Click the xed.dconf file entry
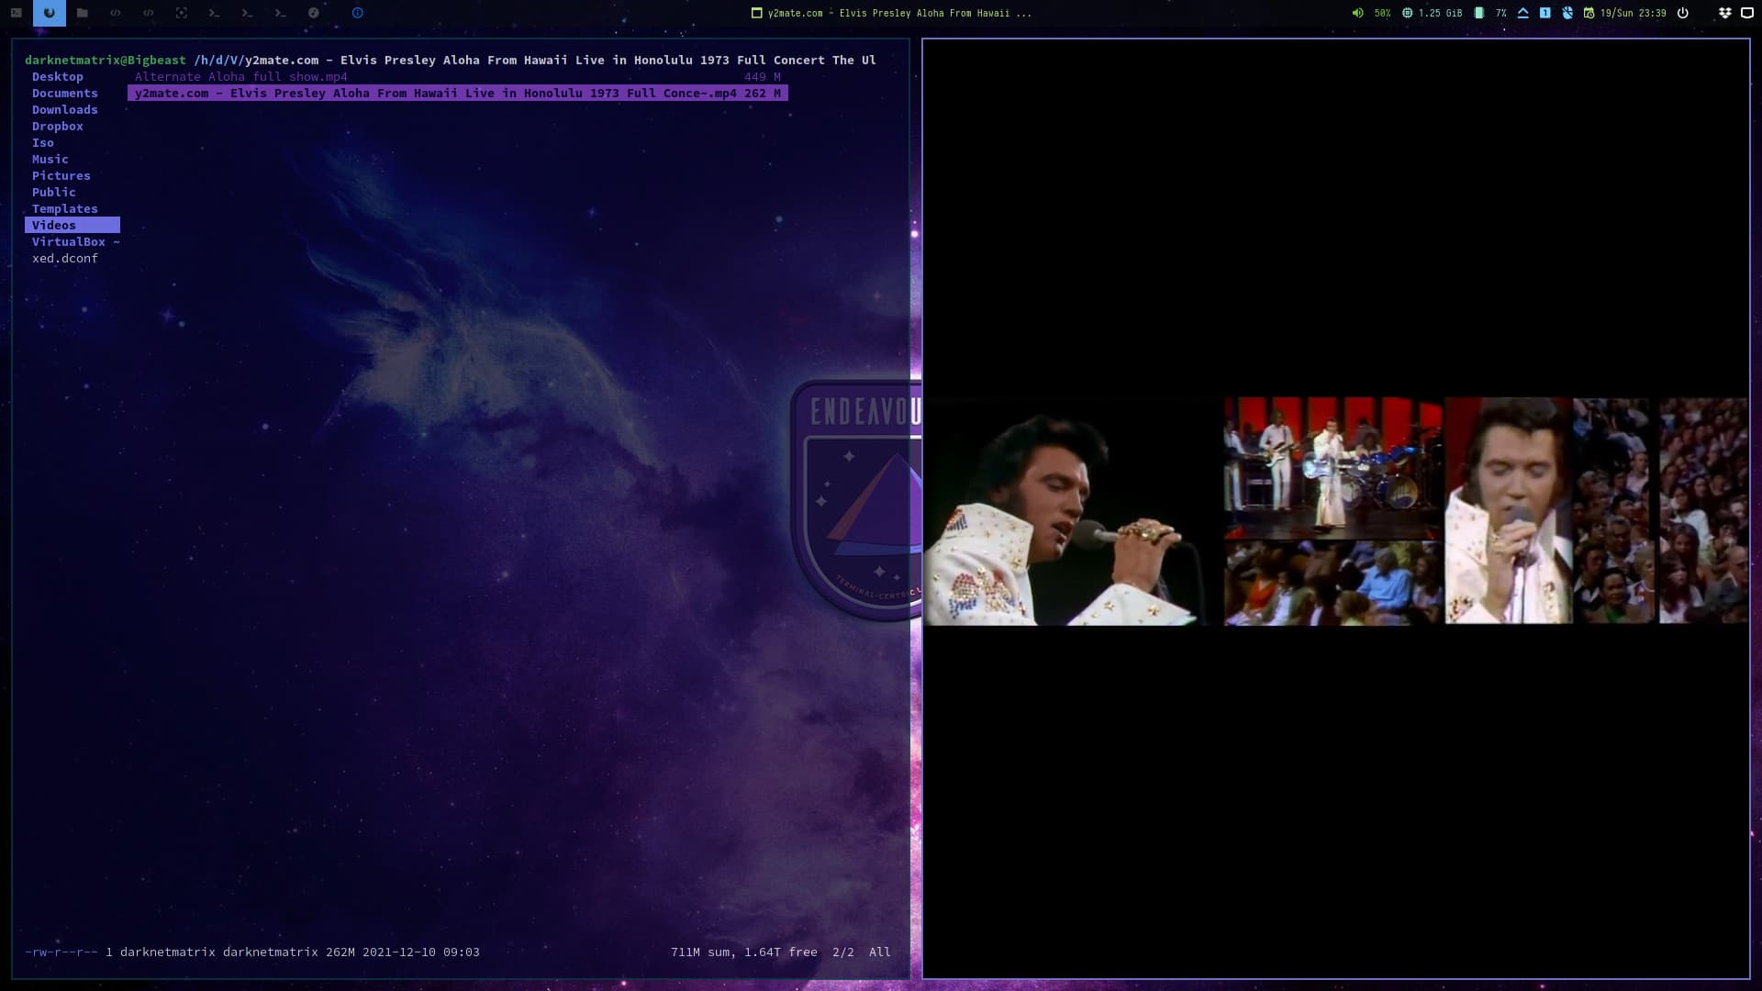Viewport: 1762px width, 991px height. pos(64,259)
